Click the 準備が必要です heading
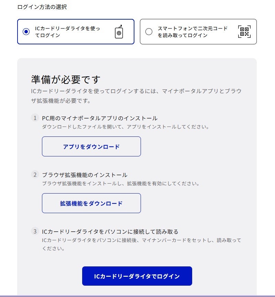Viewport: 275px width, 297px height. (66, 79)
